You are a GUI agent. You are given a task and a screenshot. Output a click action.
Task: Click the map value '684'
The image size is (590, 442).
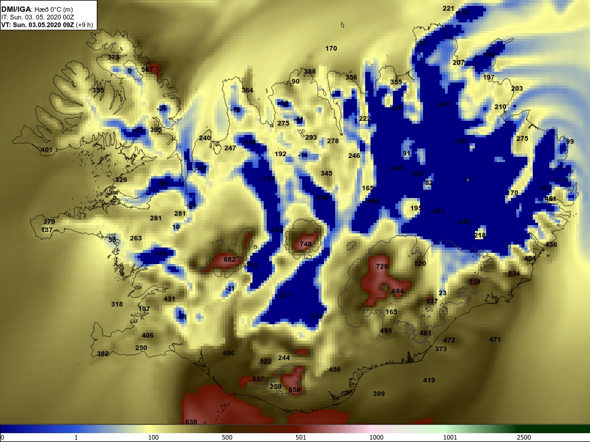398,291
